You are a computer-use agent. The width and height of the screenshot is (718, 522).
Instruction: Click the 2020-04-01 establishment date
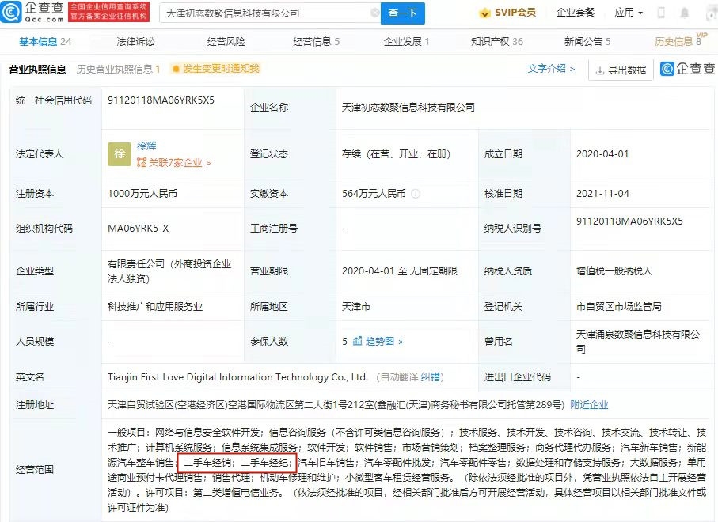602,154
